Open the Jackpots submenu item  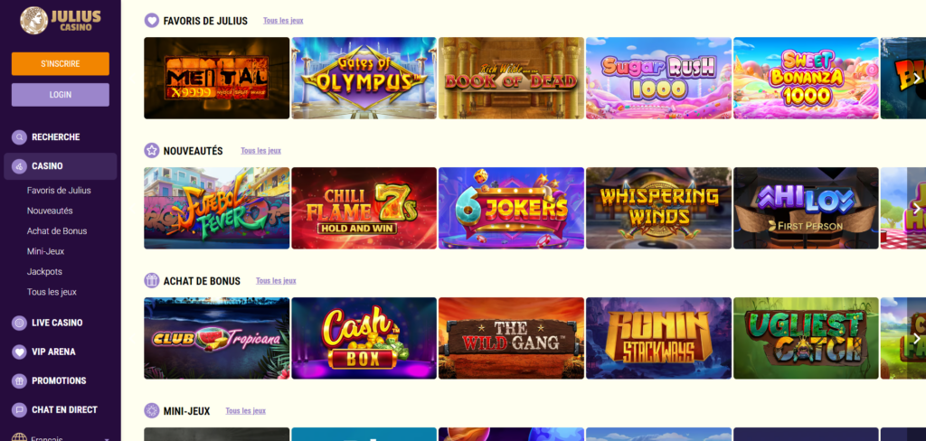[44, 272]
